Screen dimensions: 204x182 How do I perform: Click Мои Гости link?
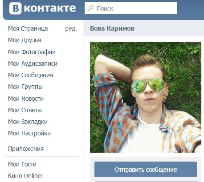[x=22, y=164]
